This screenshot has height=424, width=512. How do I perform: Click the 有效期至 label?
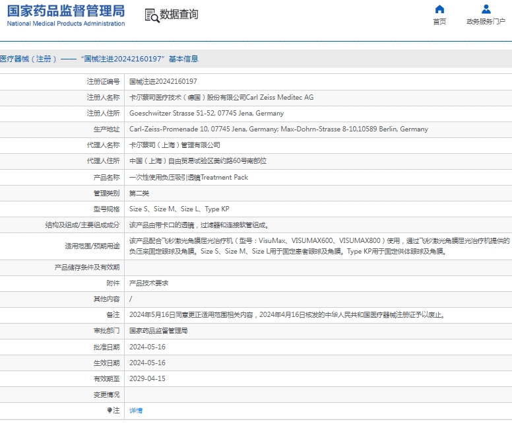pos(106,378)
